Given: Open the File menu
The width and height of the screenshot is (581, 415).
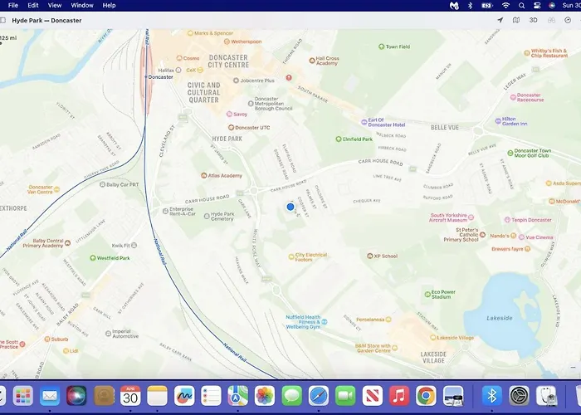Looking at the screenshot, I should pos(13,5).
